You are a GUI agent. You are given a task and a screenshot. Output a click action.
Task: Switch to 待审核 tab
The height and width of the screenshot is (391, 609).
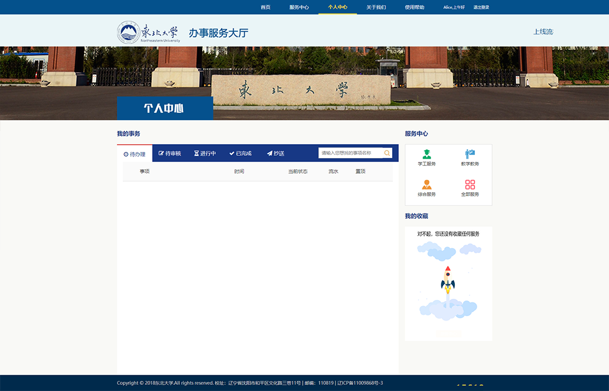pyautogui.click(x=170, y=153)
